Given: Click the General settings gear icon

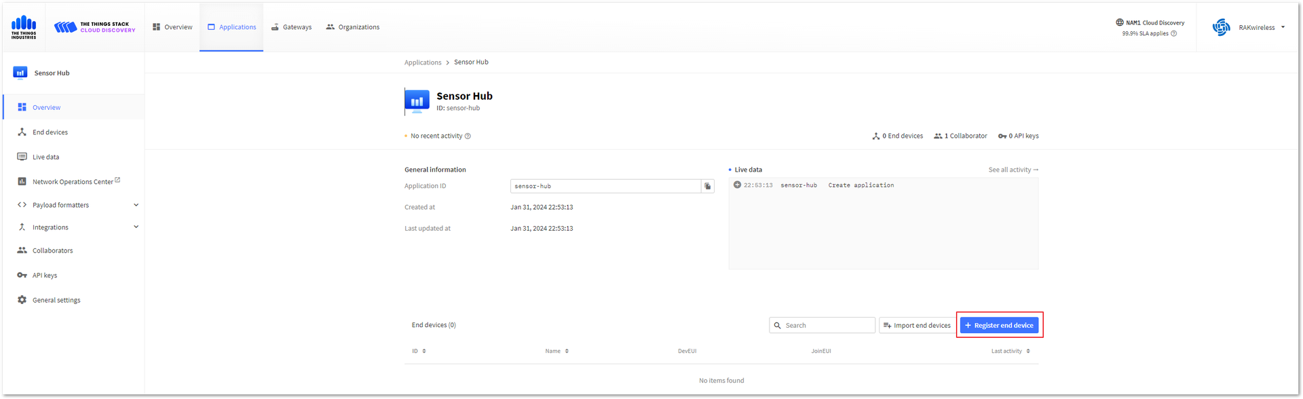Looking at the screenshot, I should click(x=22, y=300).
